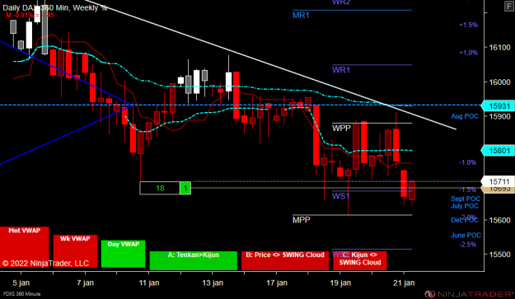
Task: Select the Wk VWAP red status box
Action: 75,251
